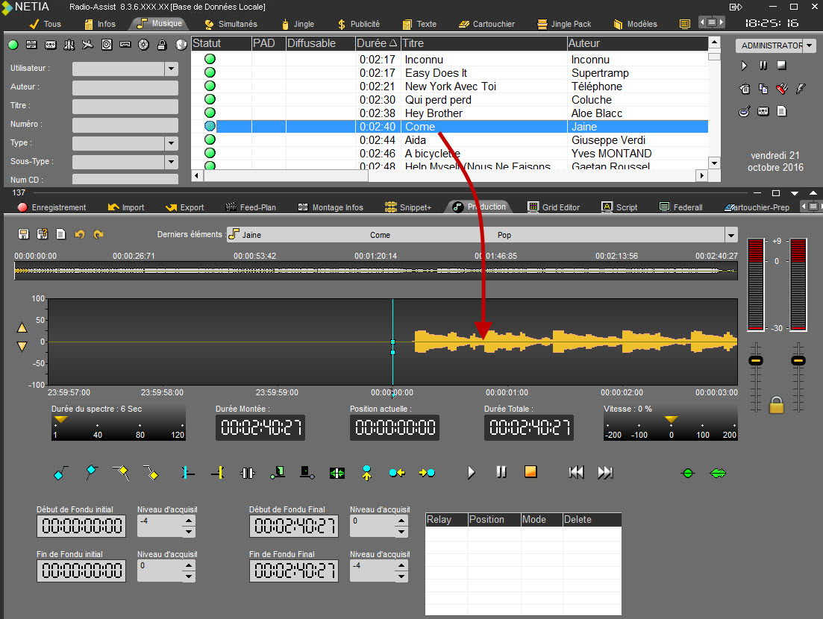Click the trash bin delete icon

tap(744, 89)
